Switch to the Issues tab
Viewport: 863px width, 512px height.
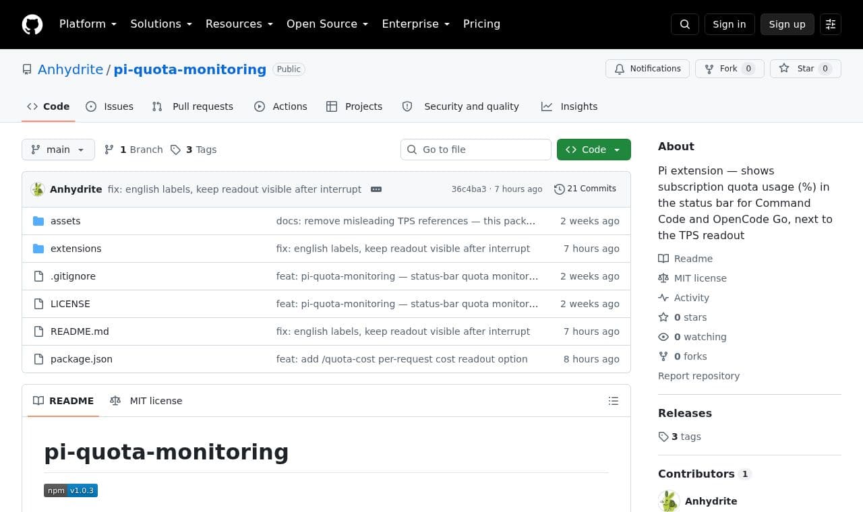click(x=110, y=106)
